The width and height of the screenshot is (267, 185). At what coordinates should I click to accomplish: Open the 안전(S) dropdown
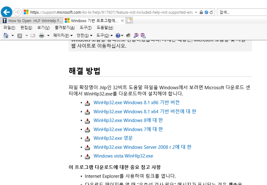coord(84,35)
